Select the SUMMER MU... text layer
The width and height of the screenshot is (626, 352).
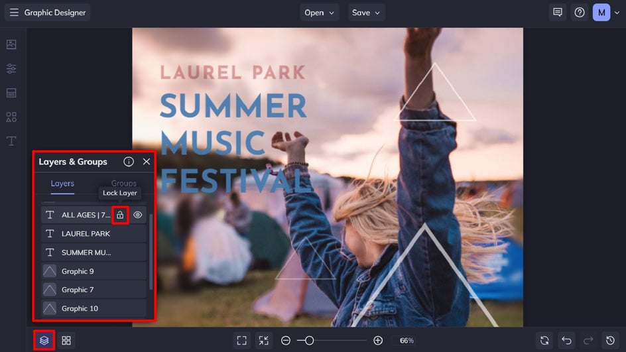click(94, 253)
